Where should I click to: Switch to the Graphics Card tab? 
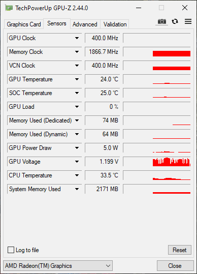(24, 24)
